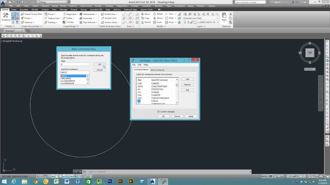330x185 pixels.
Task: Click the Open folder icon in quick access toolbar
Action: (x=14, y=2)
